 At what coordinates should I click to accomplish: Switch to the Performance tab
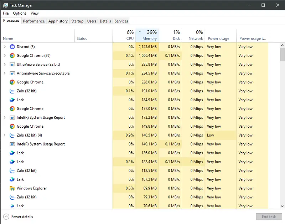(x=34, y=21)
